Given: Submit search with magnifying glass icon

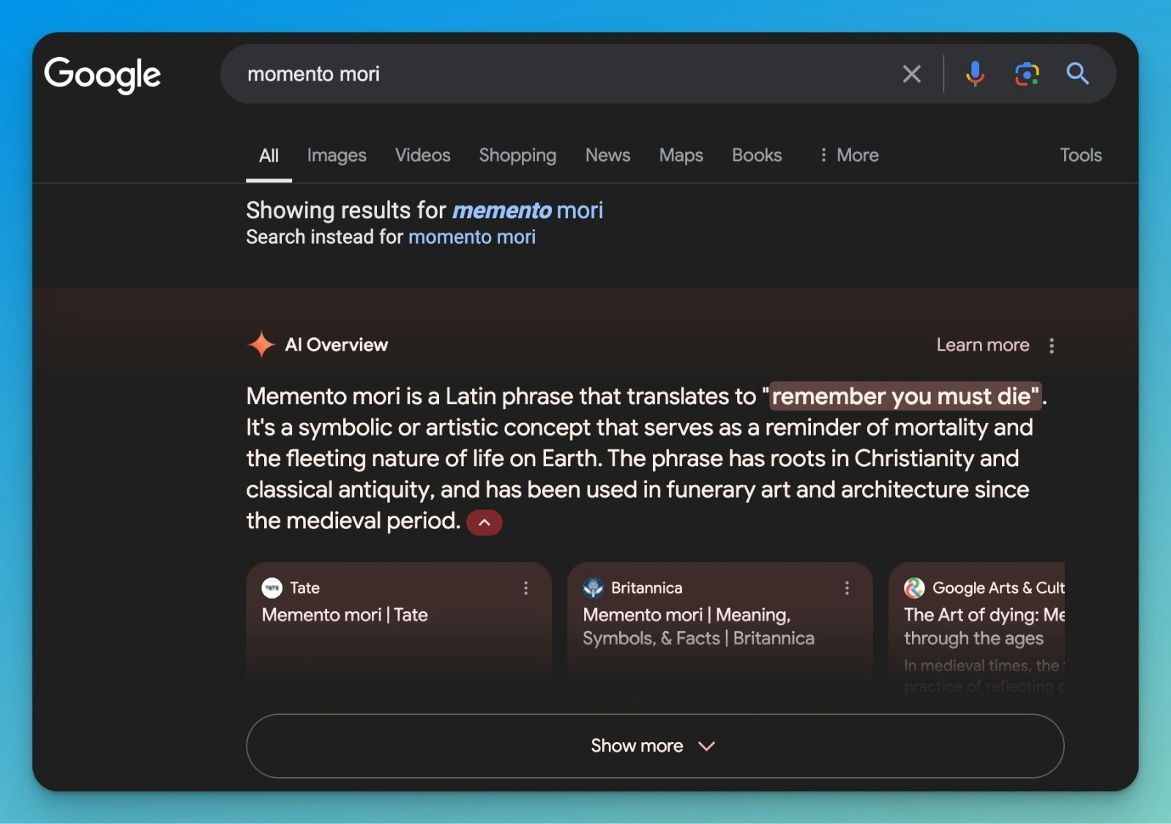Looking at the screenshot, I should [x=1077, y=73].
